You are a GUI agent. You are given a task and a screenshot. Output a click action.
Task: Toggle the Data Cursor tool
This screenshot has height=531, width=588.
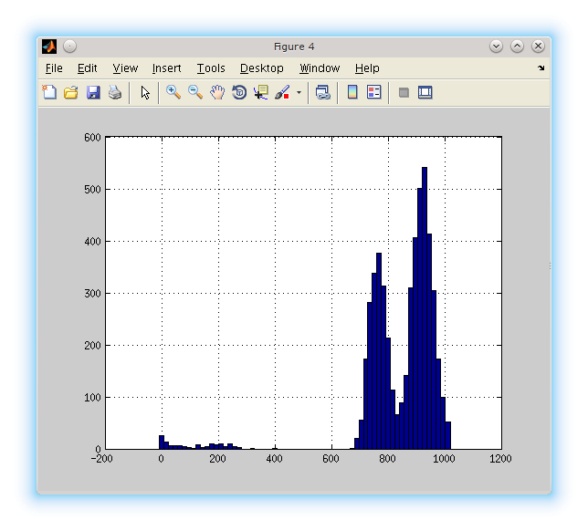click(261, 92)
